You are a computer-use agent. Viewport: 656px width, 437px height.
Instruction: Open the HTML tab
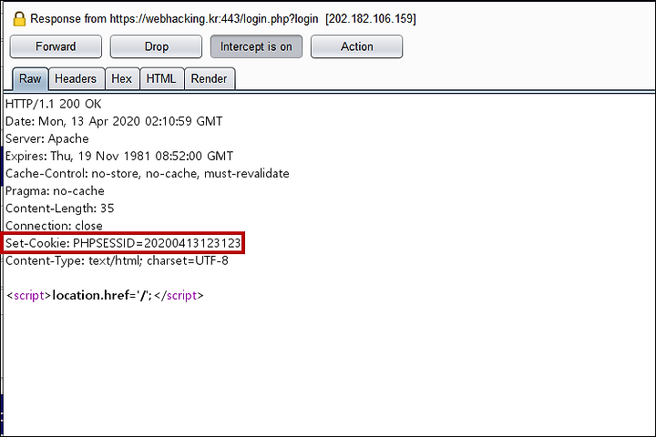click(x=161, y=78)
